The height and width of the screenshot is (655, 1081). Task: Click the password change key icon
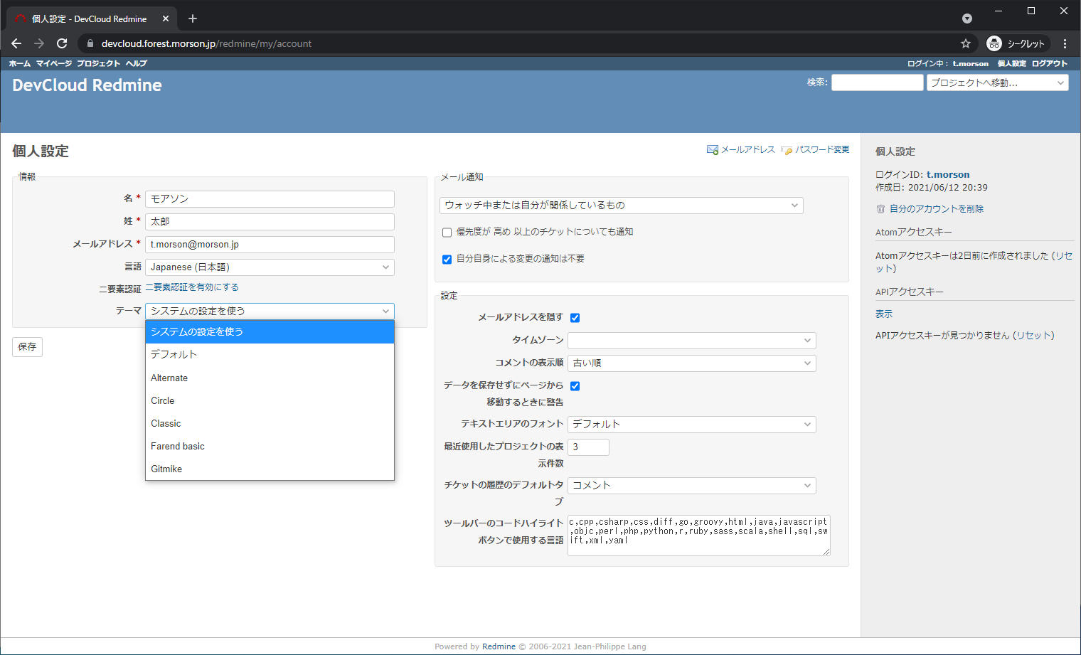[787, 150]
